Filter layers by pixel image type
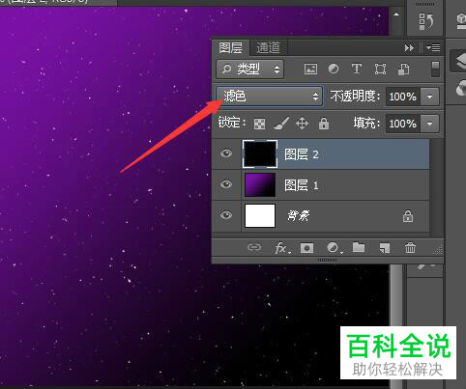Image resolution: width=466 pixels, height=389 pixels. pyautogui.click(x=310, y=69)
